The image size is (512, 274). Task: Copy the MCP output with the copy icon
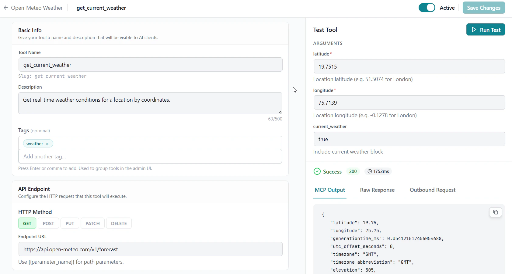click(495, 212)
